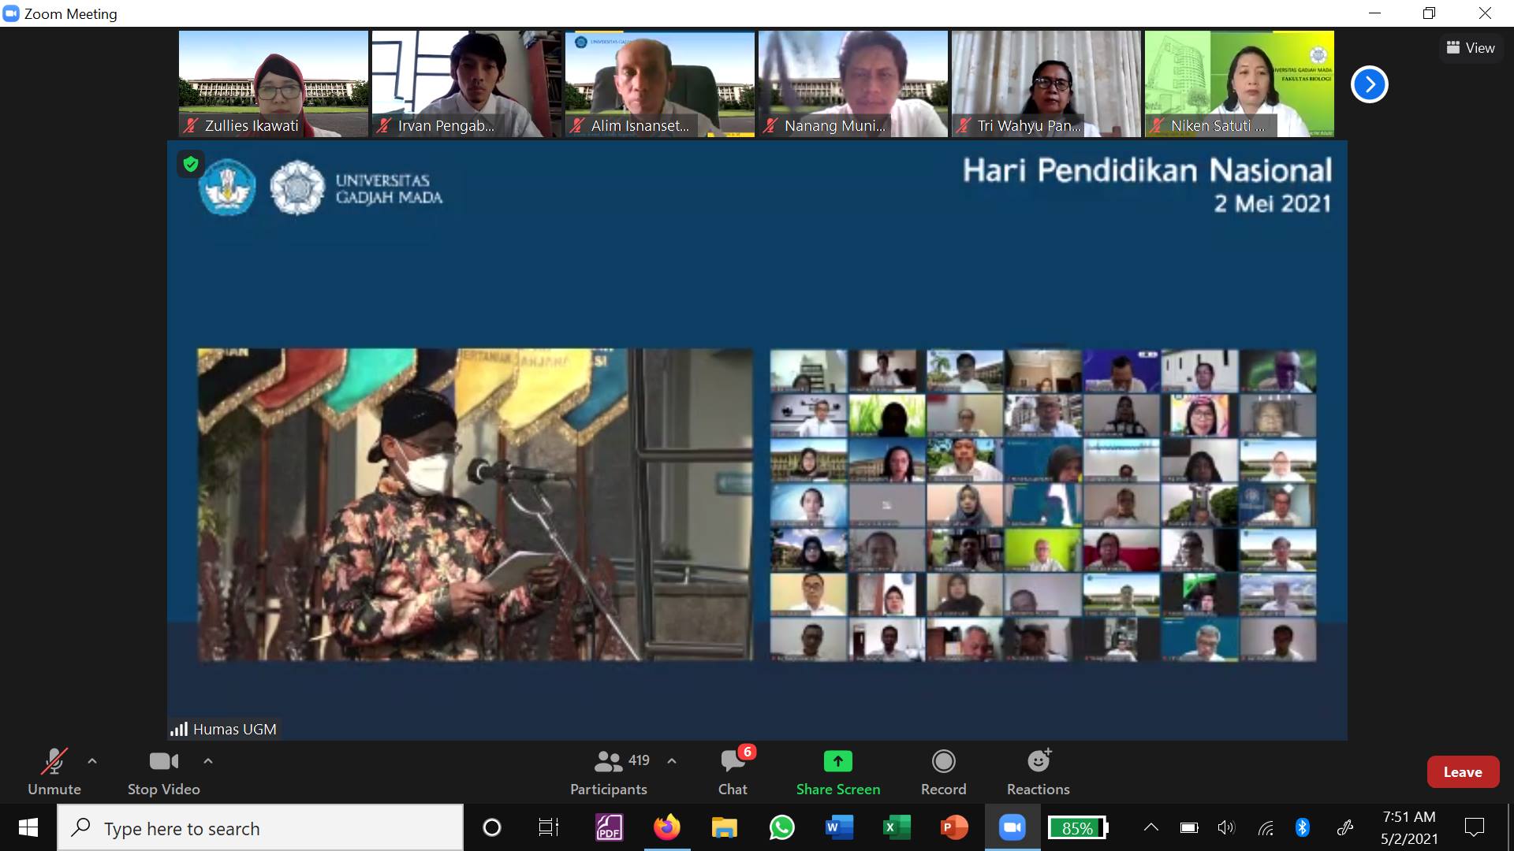Click the pen workspace tray icon

pos(1345,827)
